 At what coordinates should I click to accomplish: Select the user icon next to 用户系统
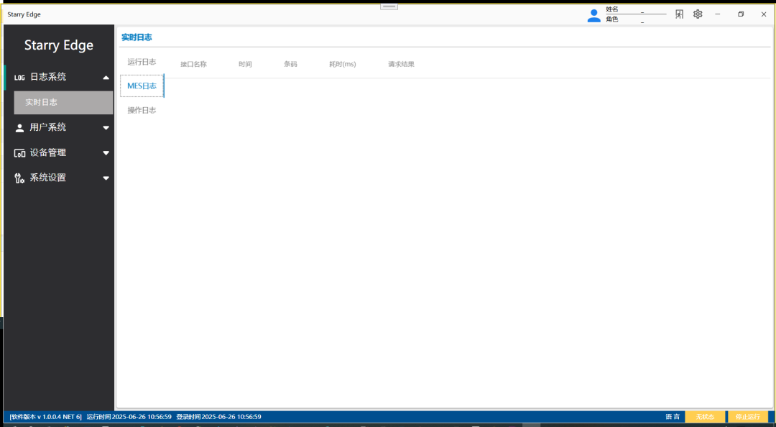(19, 127)
